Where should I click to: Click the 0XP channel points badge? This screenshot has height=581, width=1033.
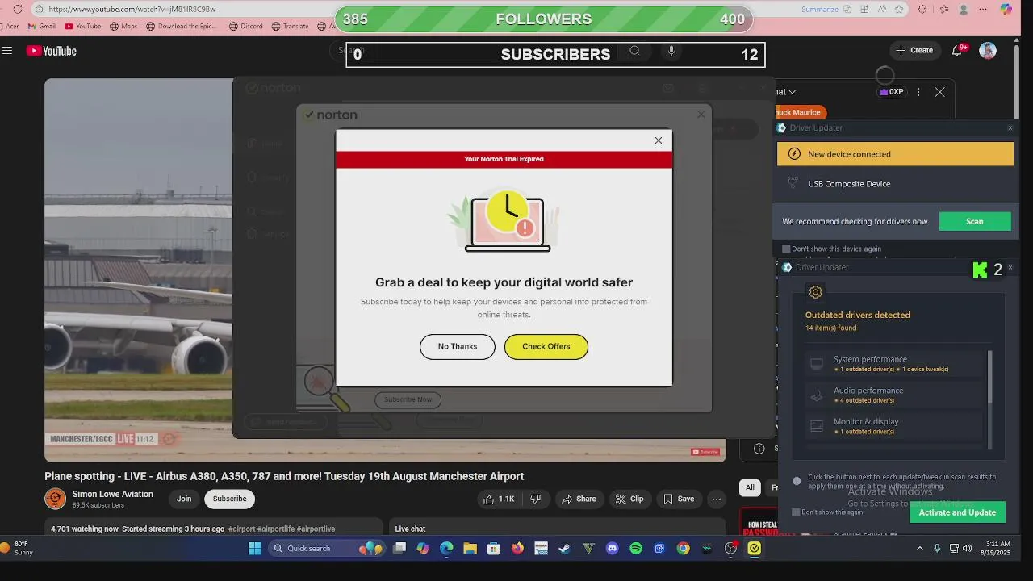point(892,92)
